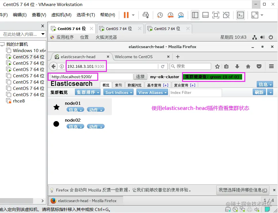Click the 火狐浏览器 app menu in GNOME bar
The width and height of the screenshot is (278, 213).
pyautogui.click(x=106, y=37)
